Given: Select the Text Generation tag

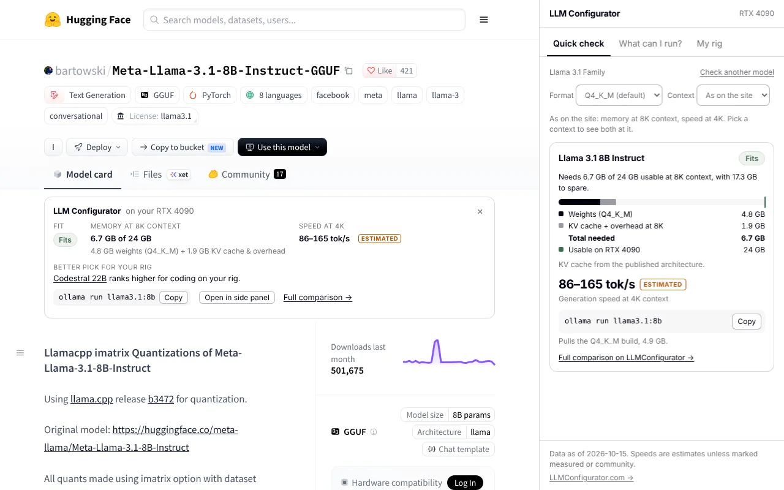Looking at the screenshot, I should (x=88, y=95).
